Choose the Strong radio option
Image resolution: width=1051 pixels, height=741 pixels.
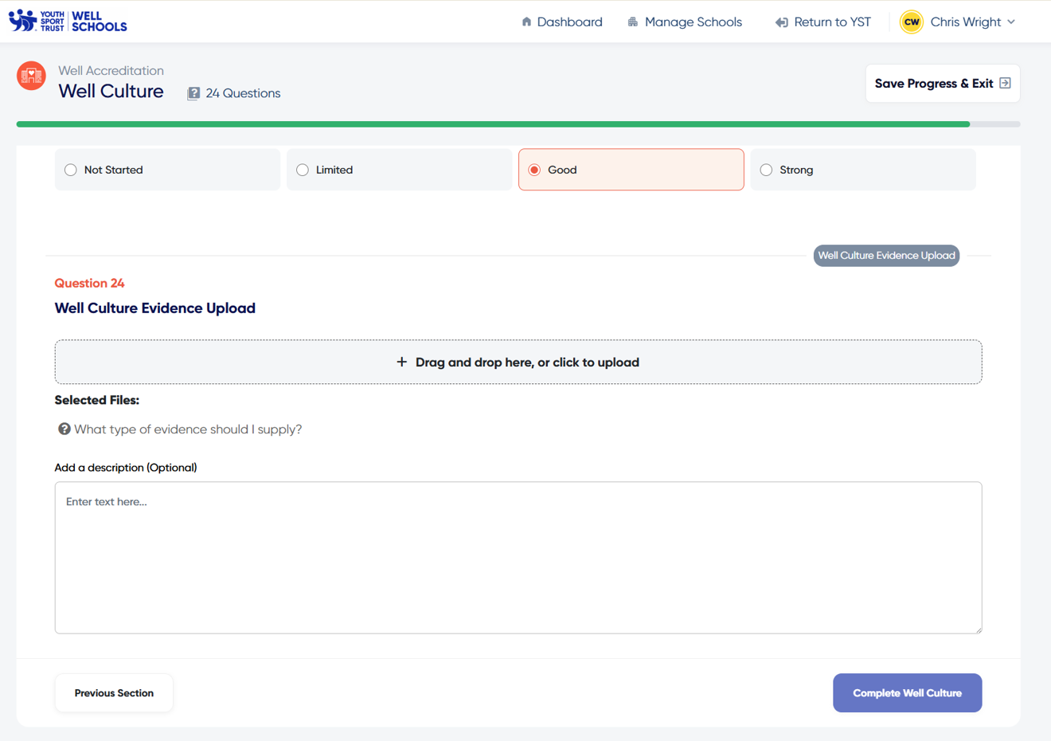pos(766,170)
